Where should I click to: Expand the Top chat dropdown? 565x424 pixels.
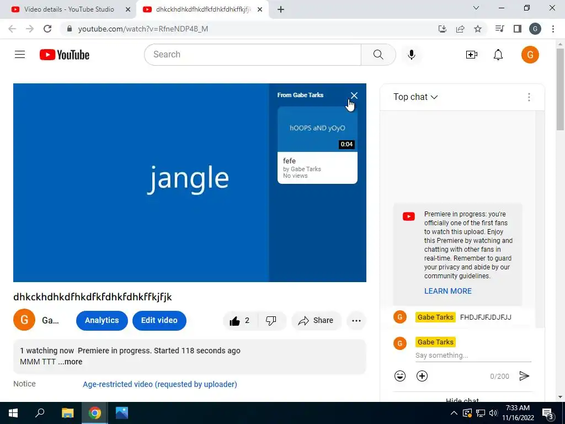tap(415, 97)
